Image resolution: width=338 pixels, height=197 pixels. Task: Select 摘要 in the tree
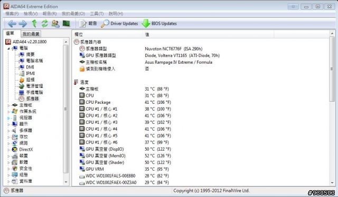pyautogui.click(x=30, y=54)
